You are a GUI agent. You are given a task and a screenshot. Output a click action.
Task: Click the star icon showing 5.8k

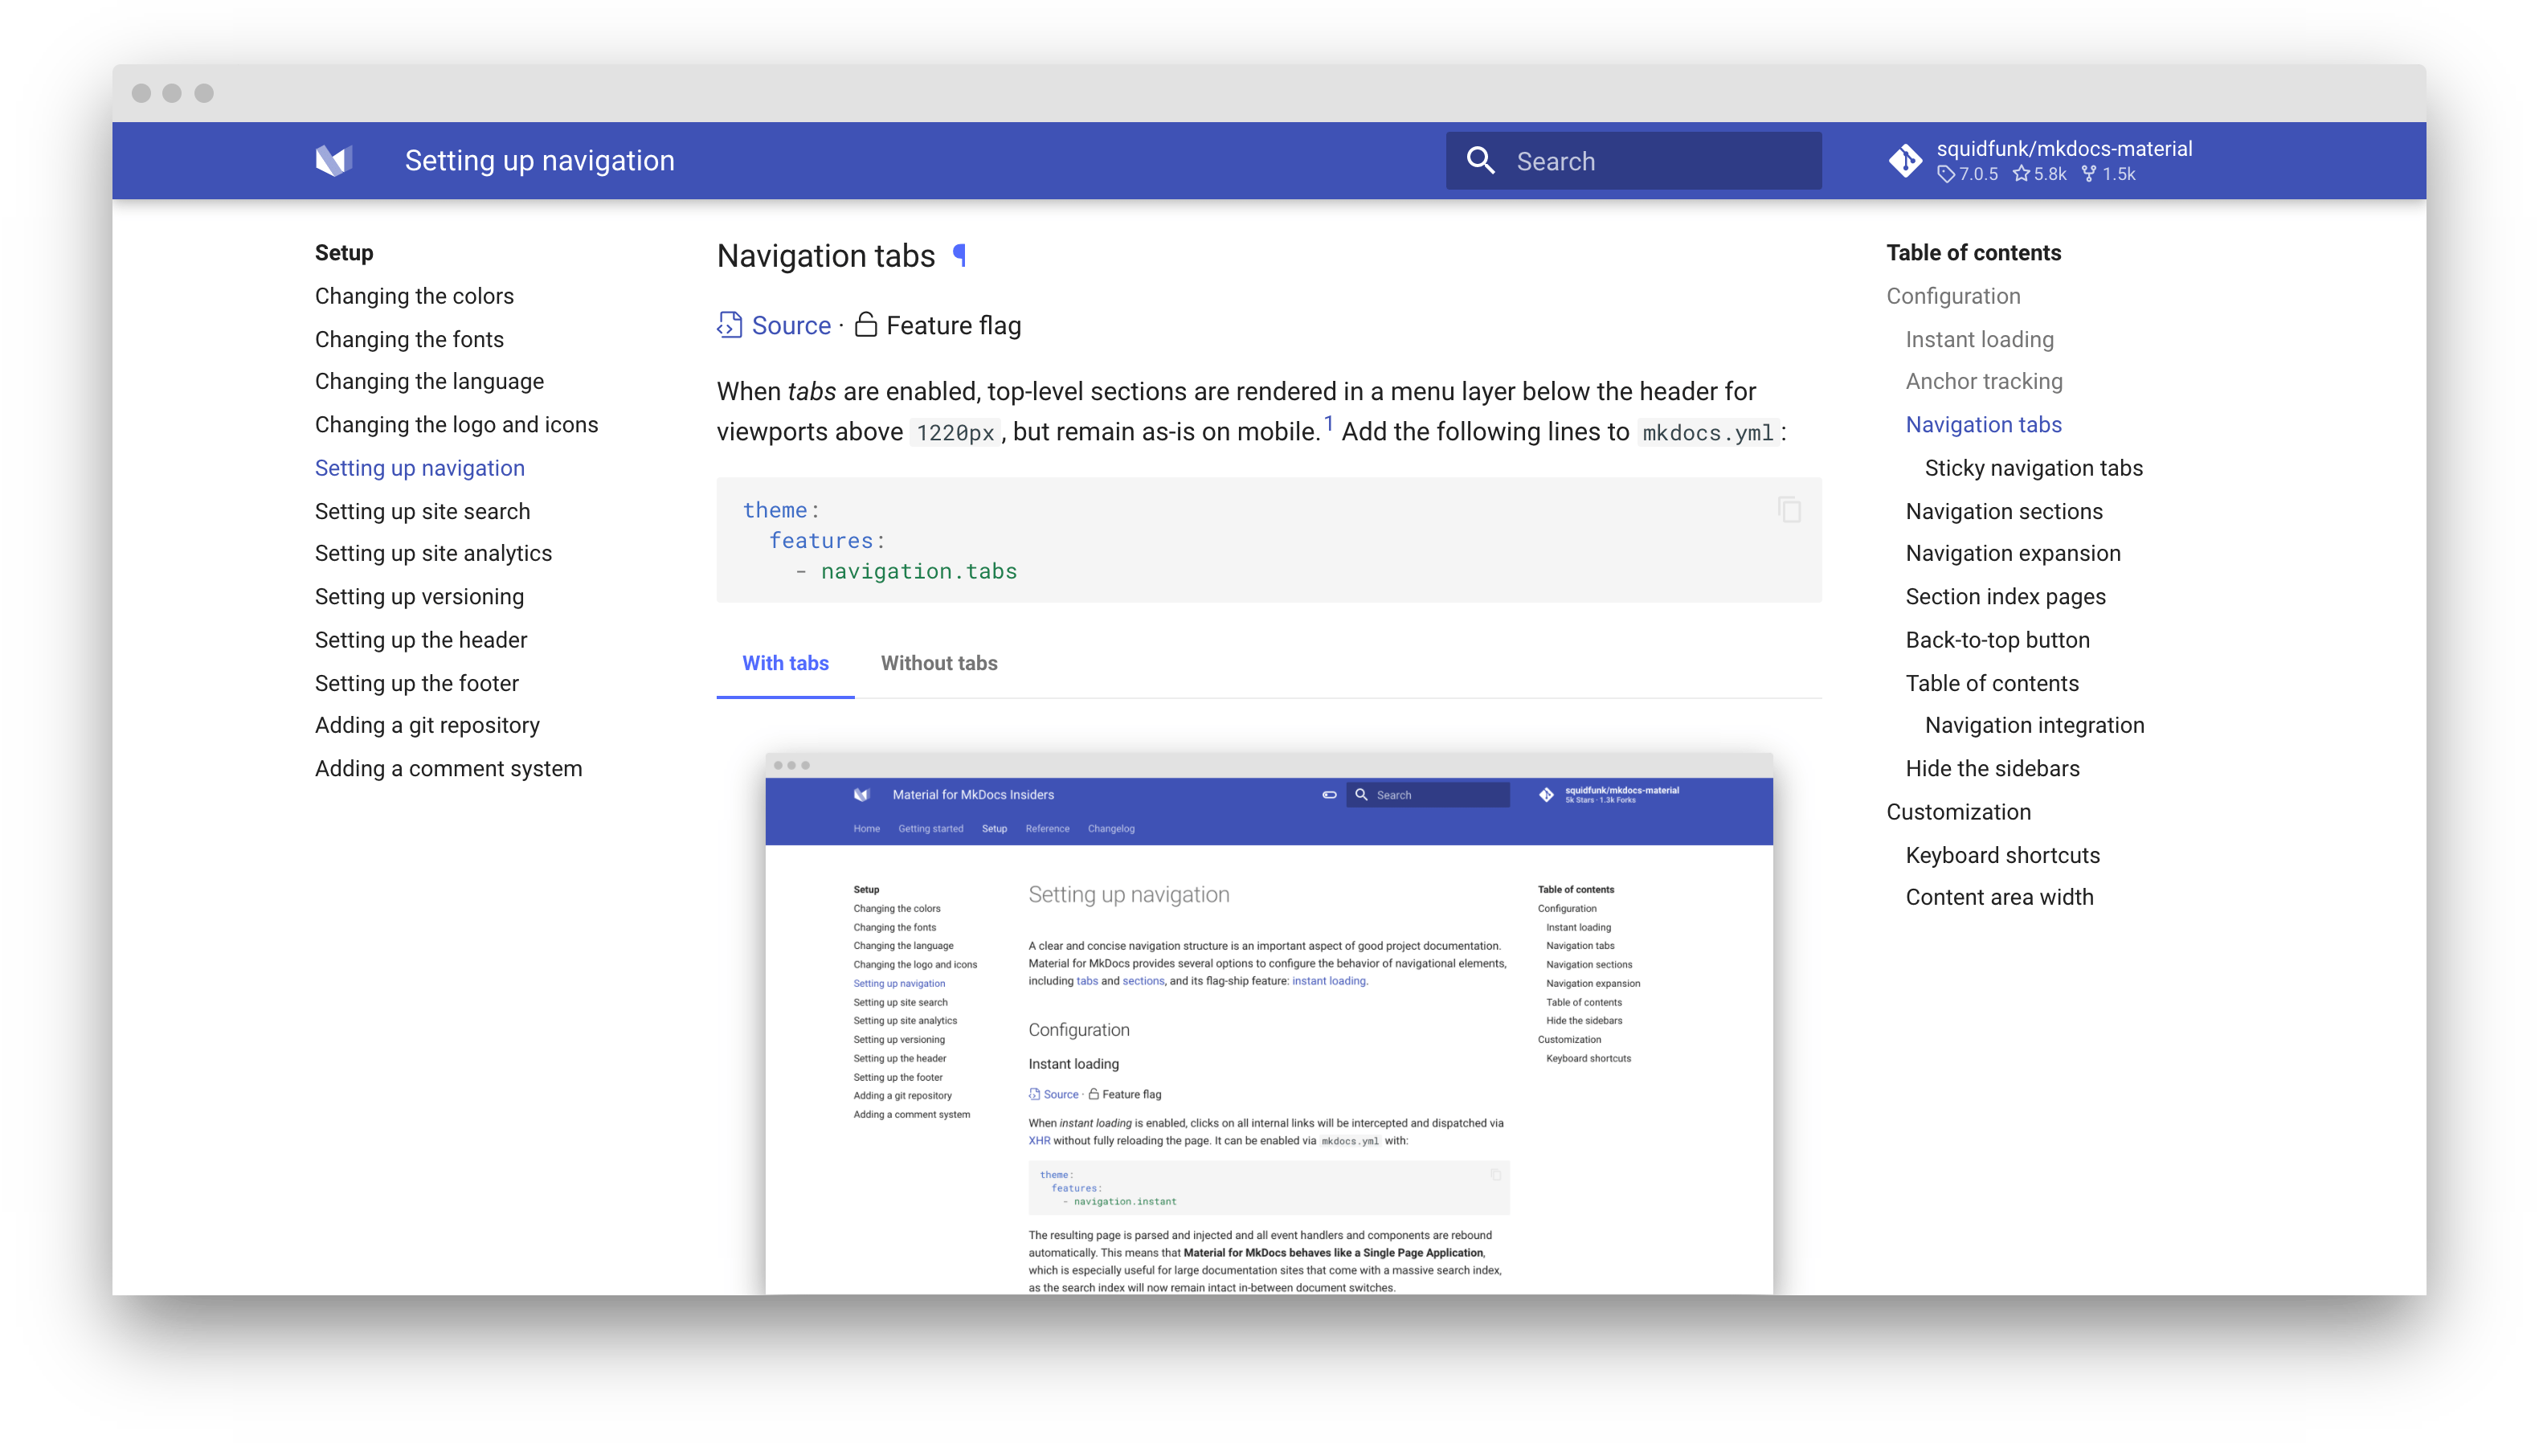click(x=2024, y=174)
